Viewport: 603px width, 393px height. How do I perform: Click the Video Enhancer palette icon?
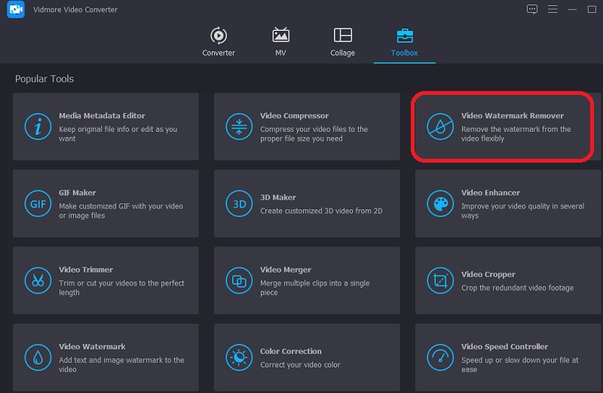[440, 204]
